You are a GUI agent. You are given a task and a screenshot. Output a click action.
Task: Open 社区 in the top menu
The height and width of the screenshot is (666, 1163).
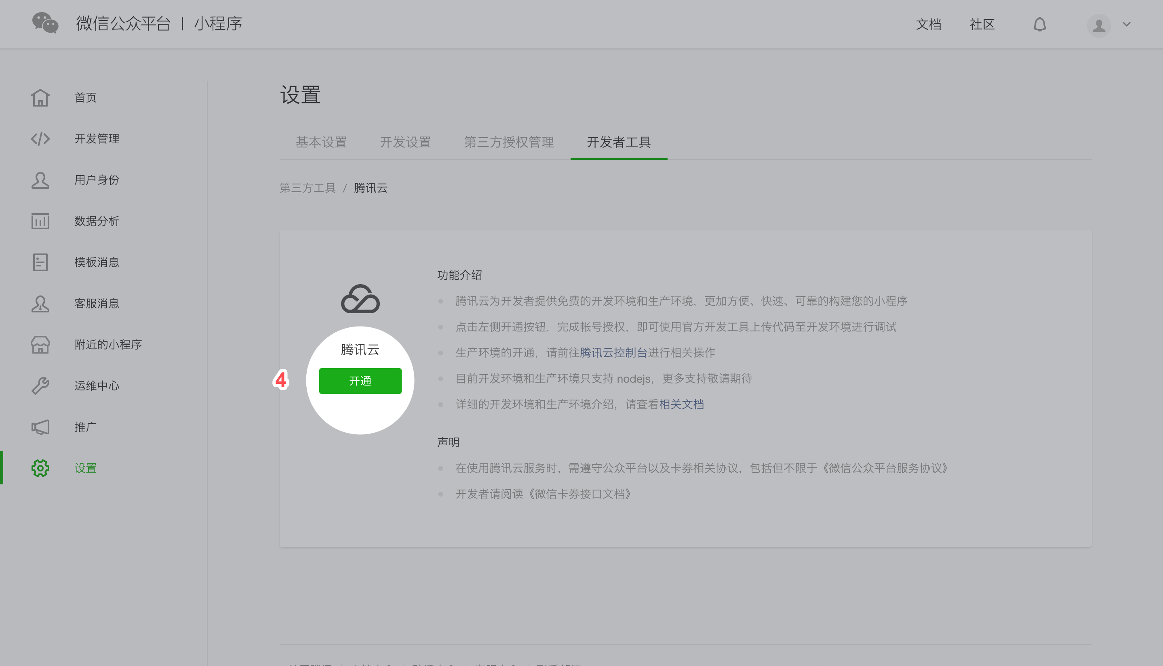[981, 24]
